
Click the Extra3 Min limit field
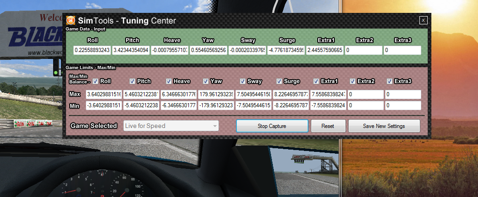(403, 106)
